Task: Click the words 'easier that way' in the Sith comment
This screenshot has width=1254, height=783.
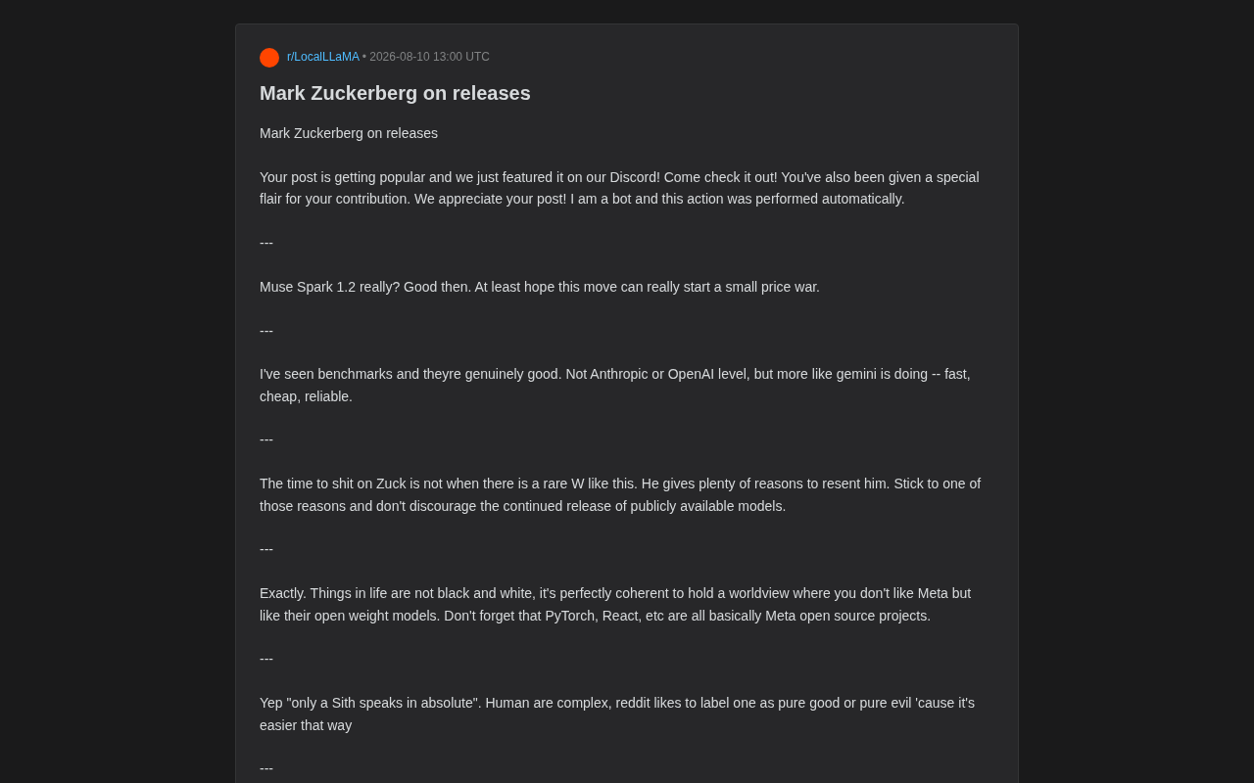Action: (306, 725)
